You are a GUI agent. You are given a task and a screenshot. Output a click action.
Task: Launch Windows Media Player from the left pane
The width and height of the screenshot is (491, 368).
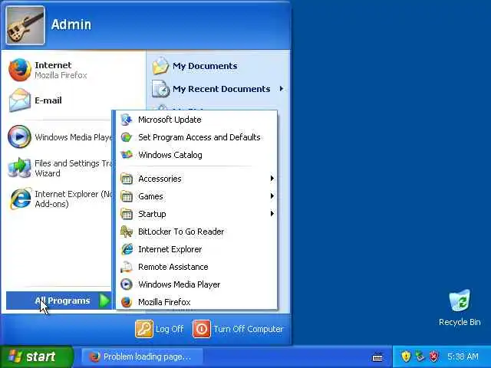[60, 137]
